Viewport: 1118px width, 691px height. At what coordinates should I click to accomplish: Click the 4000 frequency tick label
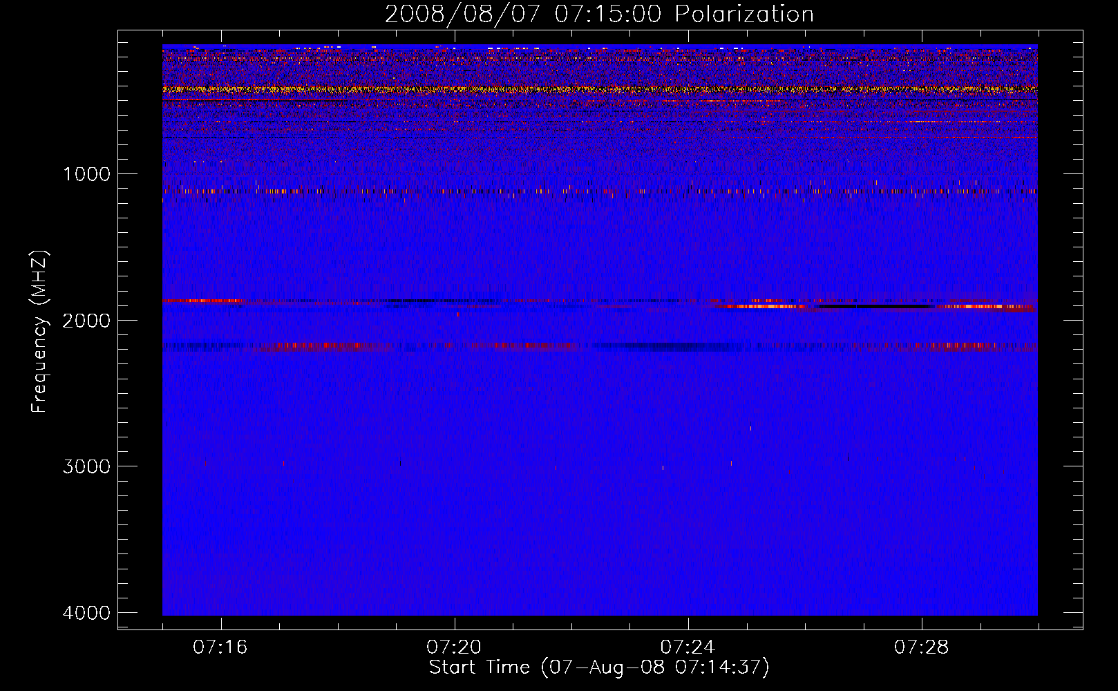point(86,613)
